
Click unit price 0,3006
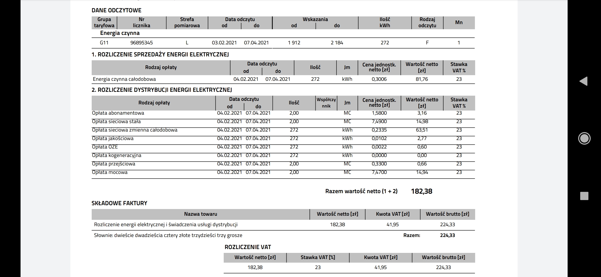[x=379, y=79]
